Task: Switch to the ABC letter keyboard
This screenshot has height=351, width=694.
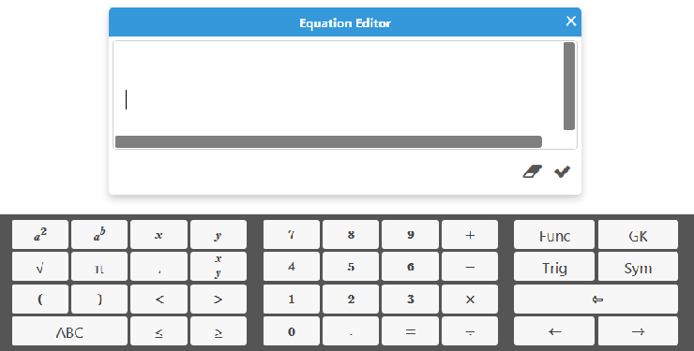Action: tap(69, 331)
